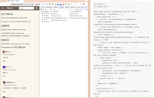Switch to the Performance tab

(x=49, y=7)
